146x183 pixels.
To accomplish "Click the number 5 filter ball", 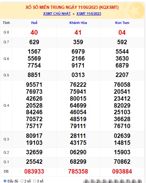I will pyautogui.click(x=115, y=181).
